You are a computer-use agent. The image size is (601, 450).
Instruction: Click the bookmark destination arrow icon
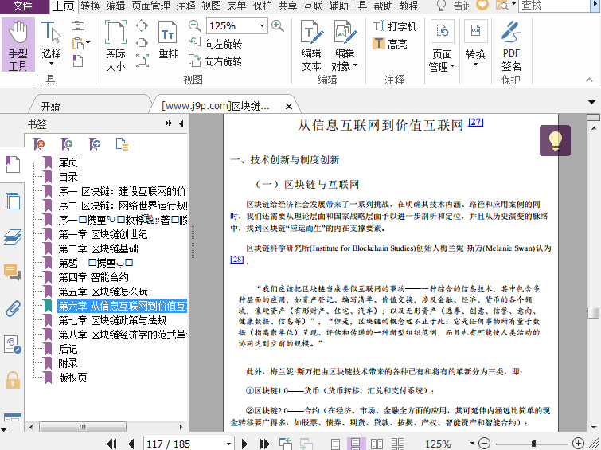coord(95,144)
